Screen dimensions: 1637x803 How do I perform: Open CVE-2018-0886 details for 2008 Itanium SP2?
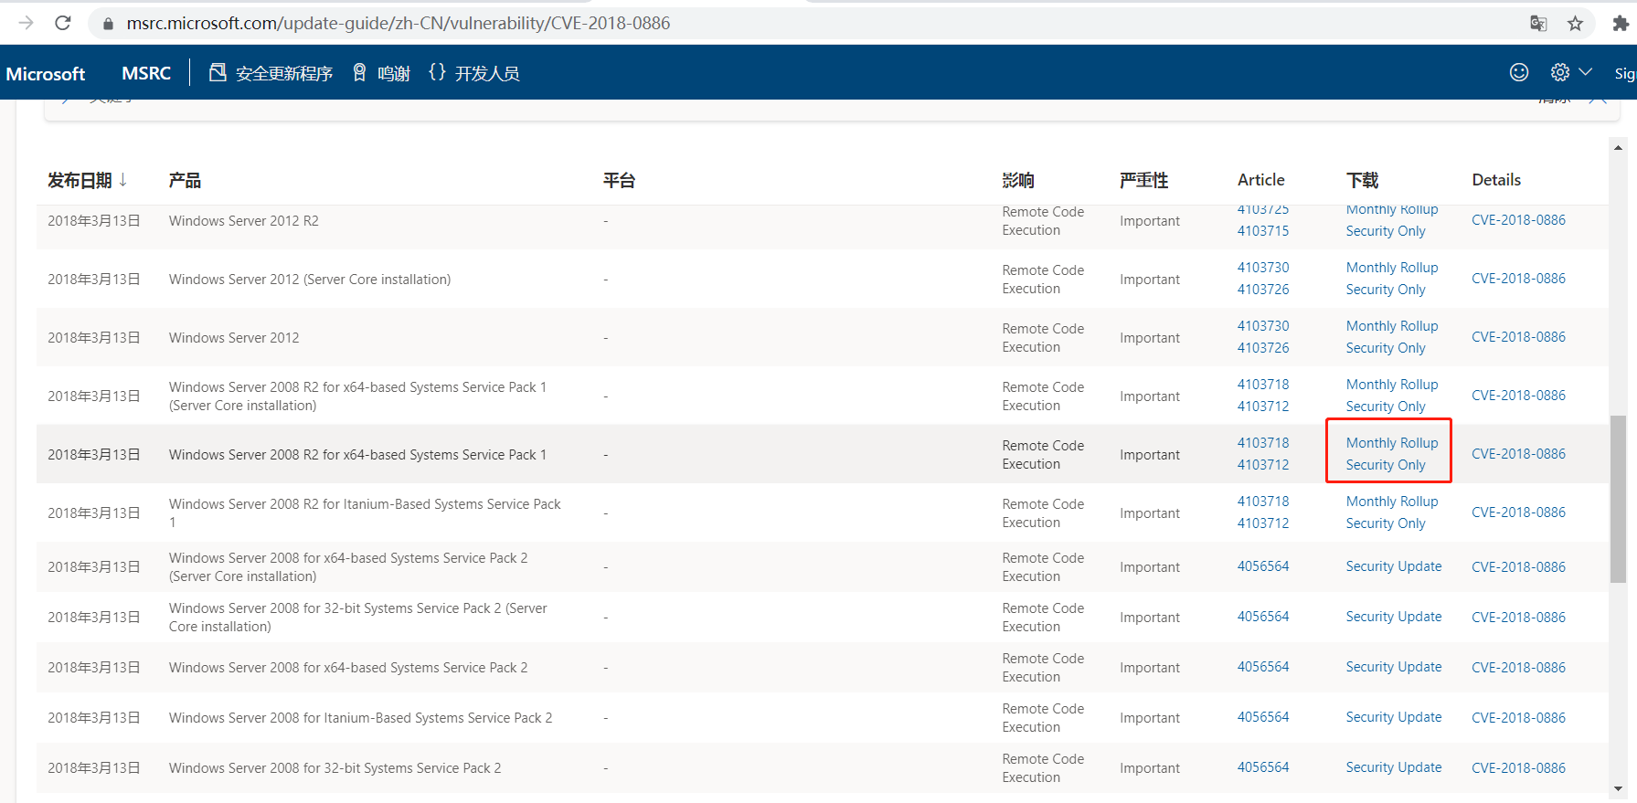click(1518, 718)
